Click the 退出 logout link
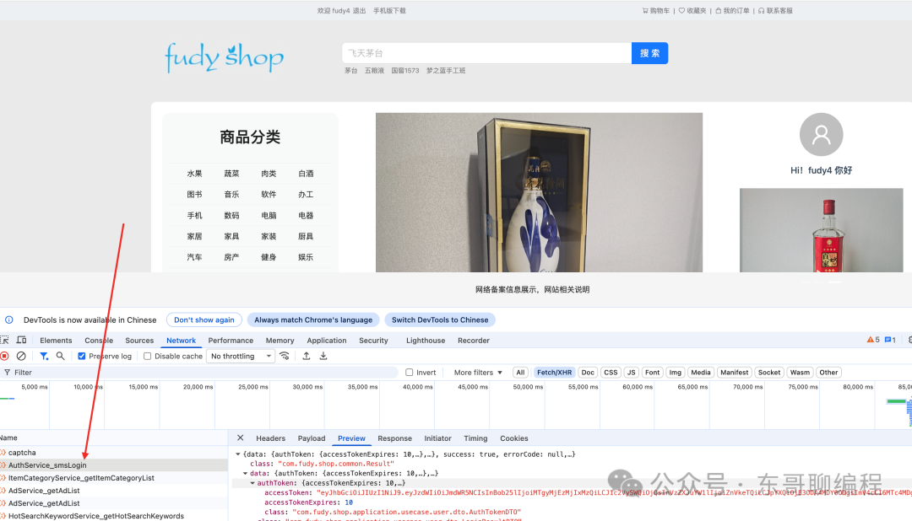Image resolution: width=912 pixels, height=521 pixels. [360, 10]
